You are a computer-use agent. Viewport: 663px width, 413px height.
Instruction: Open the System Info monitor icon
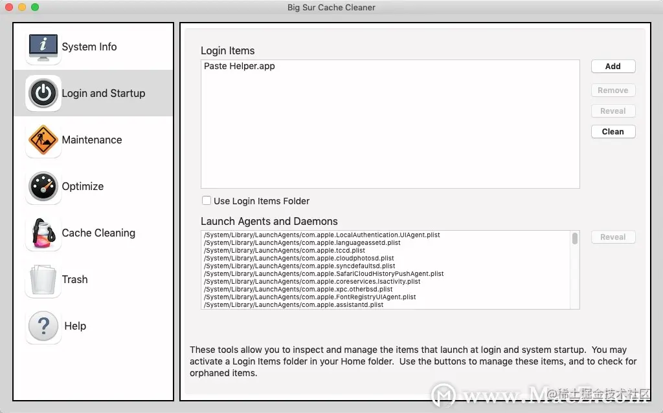pos(43,47)
